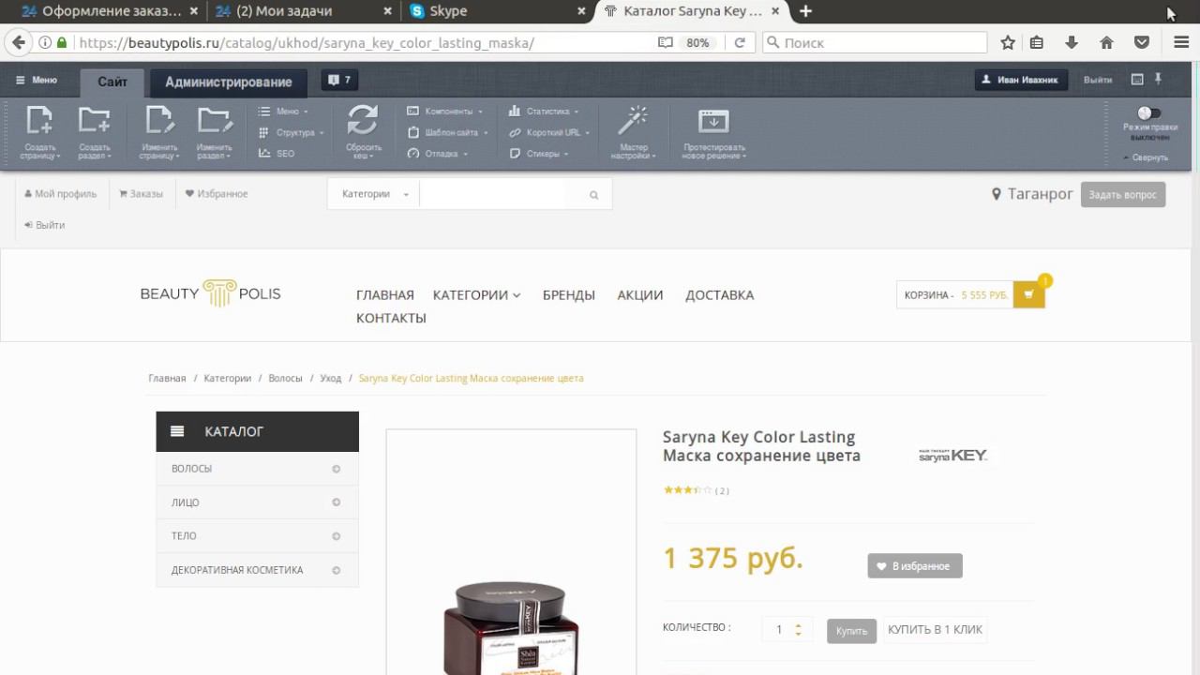
Task: Switch to the Администрирование tab
Action: click(x=229, y=82)
